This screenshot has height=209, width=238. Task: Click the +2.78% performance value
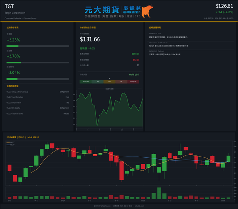coord(13,56)
